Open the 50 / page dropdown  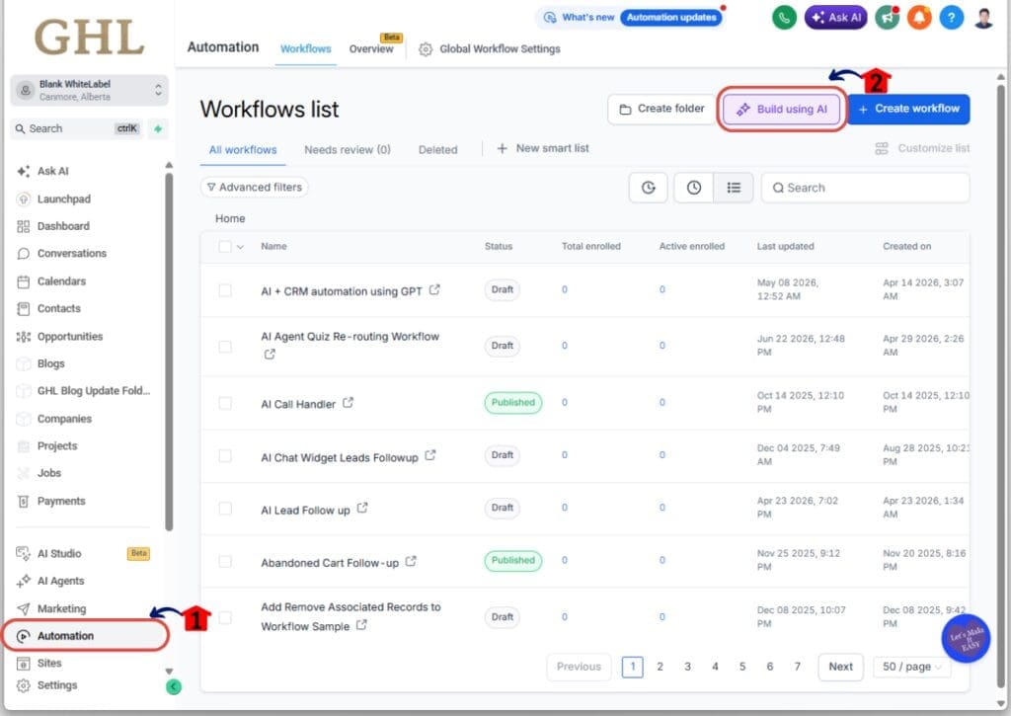(911, 667)
